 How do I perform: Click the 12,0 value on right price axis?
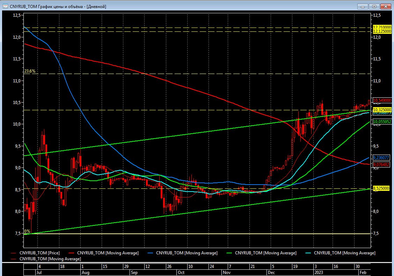pos(377,37)
